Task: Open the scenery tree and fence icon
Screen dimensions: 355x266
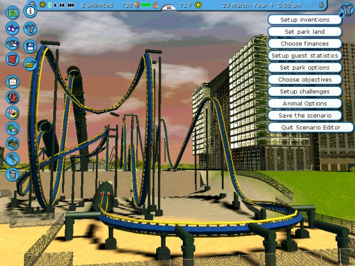Action: tap(12, 128)
